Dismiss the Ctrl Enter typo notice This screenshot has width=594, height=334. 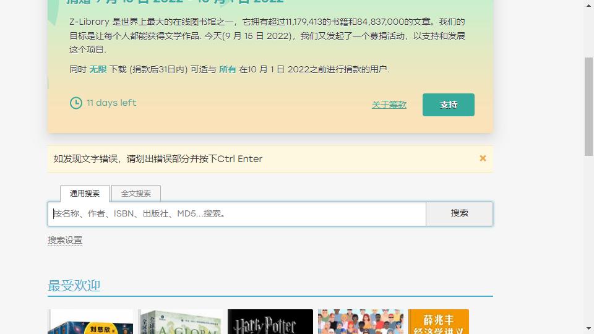tap(483, 158)
